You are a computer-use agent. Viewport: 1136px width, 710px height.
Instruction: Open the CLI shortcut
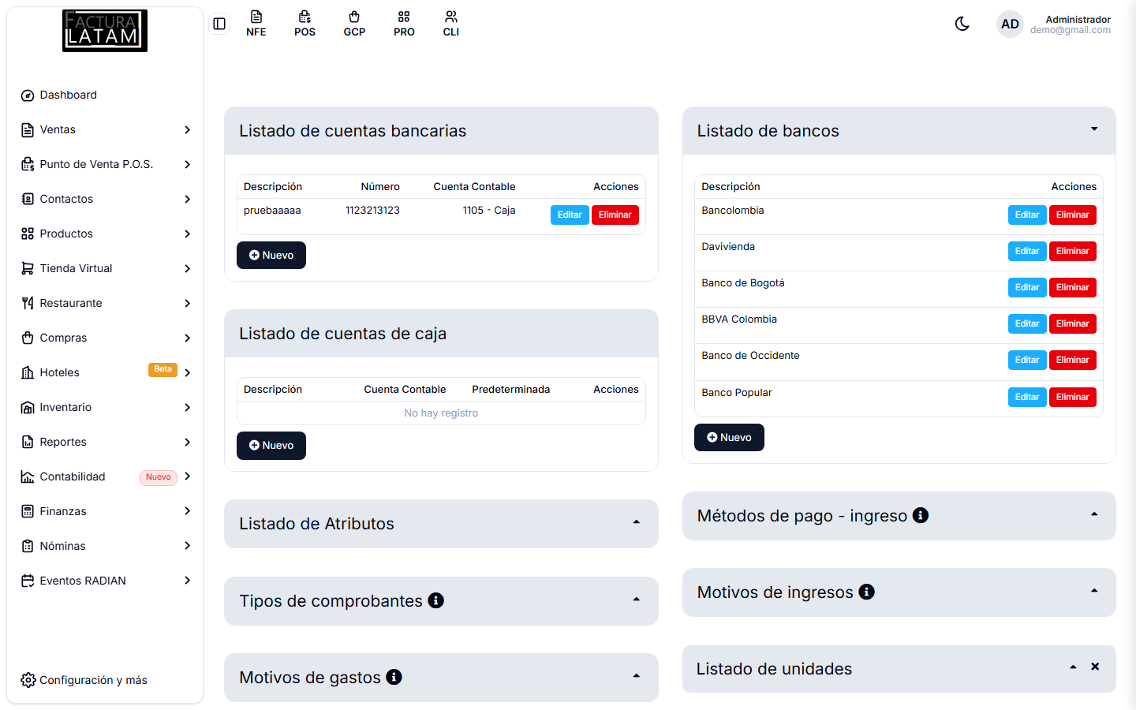pos(451,24)
